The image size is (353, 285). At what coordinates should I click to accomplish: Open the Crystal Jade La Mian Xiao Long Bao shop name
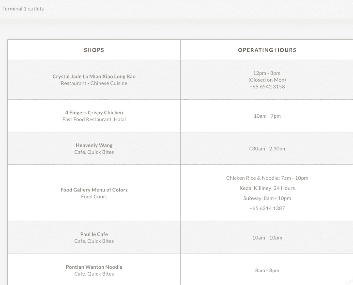[x=94, y=76]
